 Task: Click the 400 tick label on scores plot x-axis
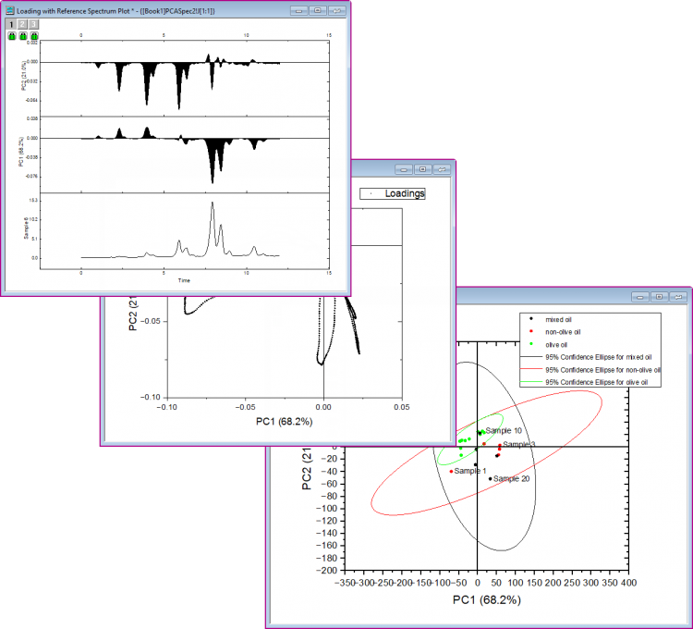point(628,583)
